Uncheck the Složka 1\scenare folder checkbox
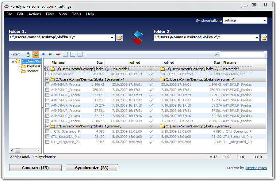Viewport: 276px width, 181px height. click(47, 126)
